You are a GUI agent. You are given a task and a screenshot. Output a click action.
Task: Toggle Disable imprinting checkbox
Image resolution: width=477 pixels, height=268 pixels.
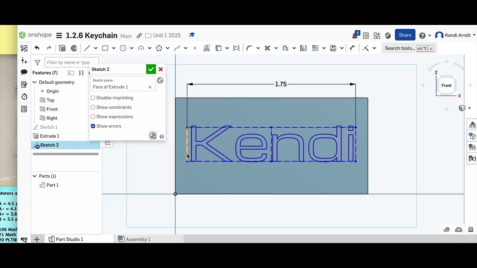[x=93, y=98]
